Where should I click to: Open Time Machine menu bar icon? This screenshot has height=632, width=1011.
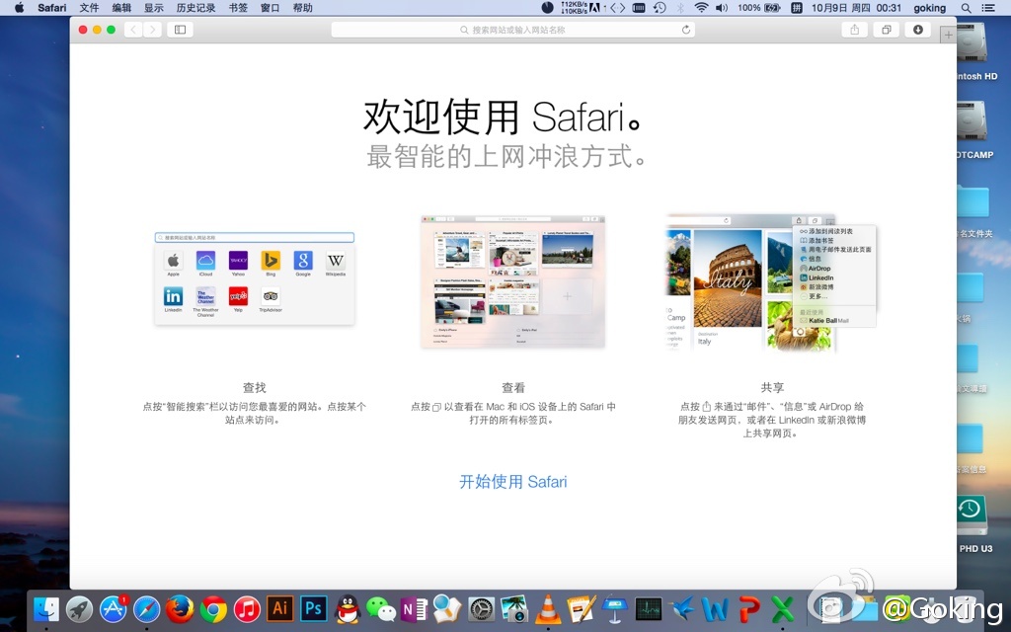[x=660, y=8]
